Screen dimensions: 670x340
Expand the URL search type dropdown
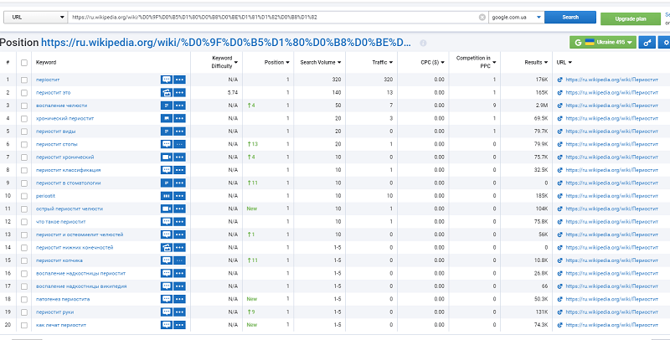(x=38, y=17)
